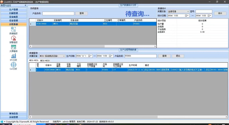The image size is (229, 125).
Task: Open the 数据追踪 data tracking icon
Action: (13, 30)
